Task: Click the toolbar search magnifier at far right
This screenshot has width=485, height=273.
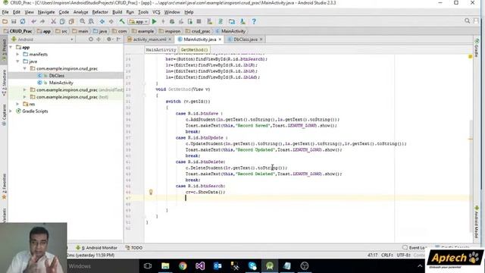Action: 467,21
